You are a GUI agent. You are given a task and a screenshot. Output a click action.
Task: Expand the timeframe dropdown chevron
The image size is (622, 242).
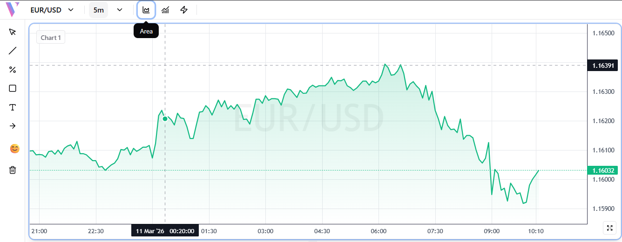coord(120,10)
